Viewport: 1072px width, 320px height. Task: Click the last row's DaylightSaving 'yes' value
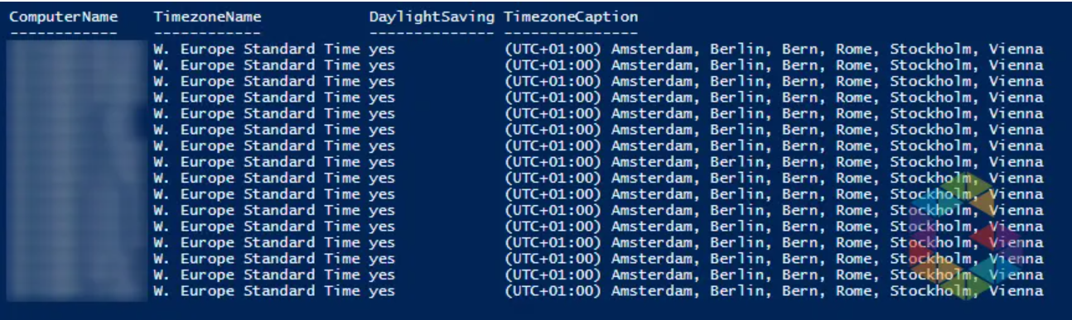tap(382, 291)
